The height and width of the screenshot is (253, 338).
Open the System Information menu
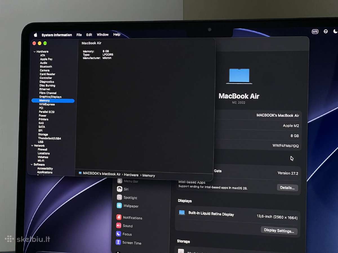pyautogui.click(x=57, y=35)
